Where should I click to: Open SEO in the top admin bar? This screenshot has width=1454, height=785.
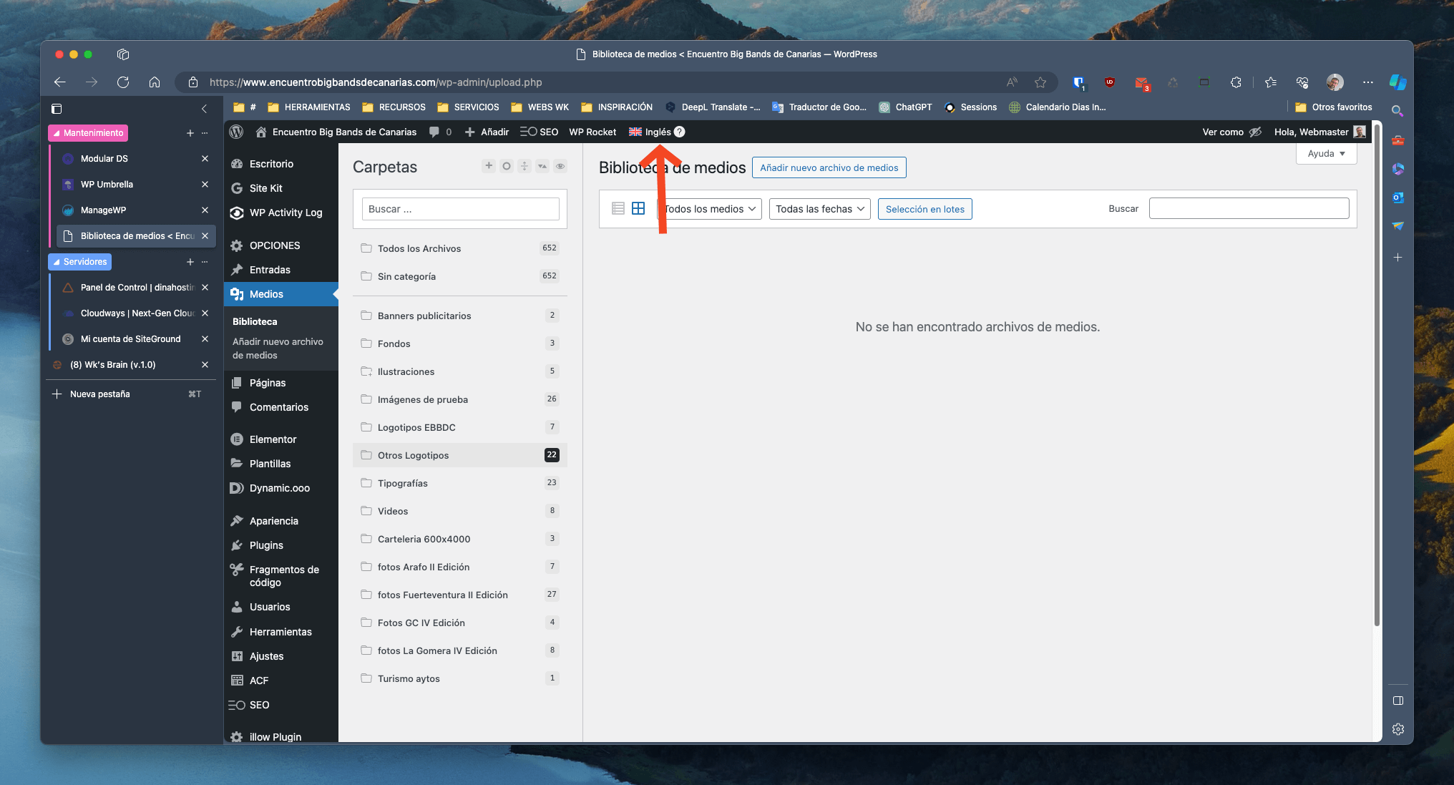coord(540,132)
